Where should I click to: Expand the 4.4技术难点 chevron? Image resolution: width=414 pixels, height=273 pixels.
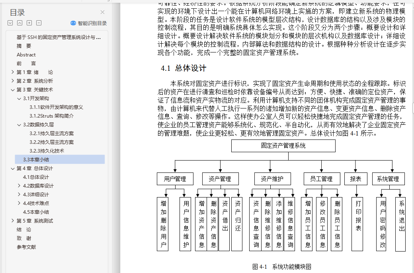(x=19, y=203)
